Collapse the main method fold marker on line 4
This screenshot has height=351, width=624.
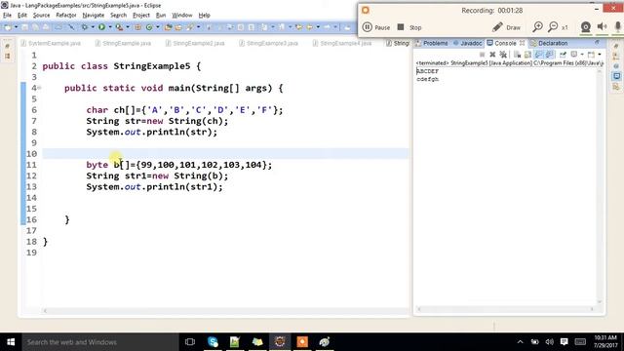tap(39, 88)
